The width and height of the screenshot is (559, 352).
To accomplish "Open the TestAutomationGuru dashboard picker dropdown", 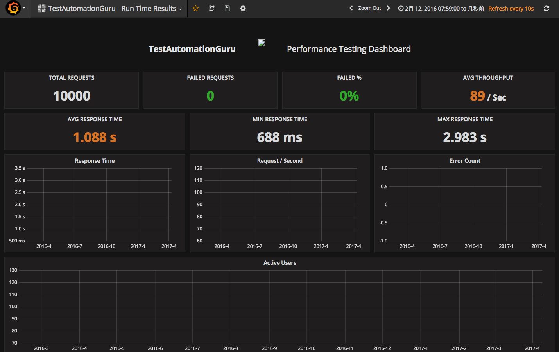I will coord(110,8).
